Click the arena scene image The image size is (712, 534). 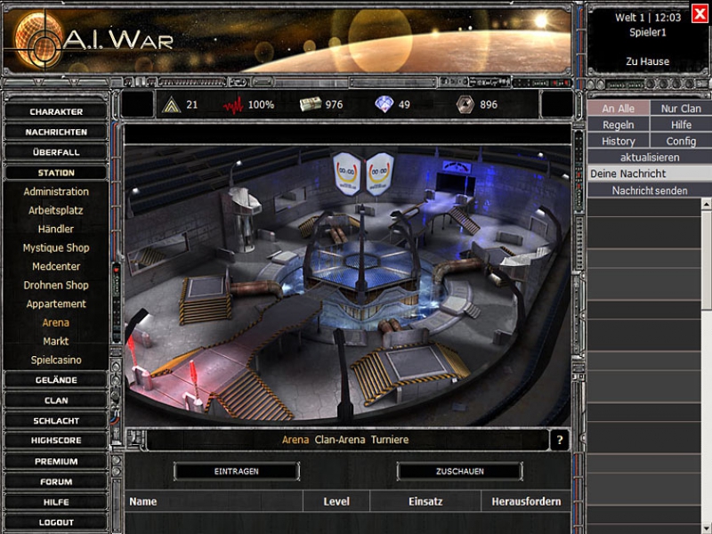pyautogui.click(x=347, y=285)
